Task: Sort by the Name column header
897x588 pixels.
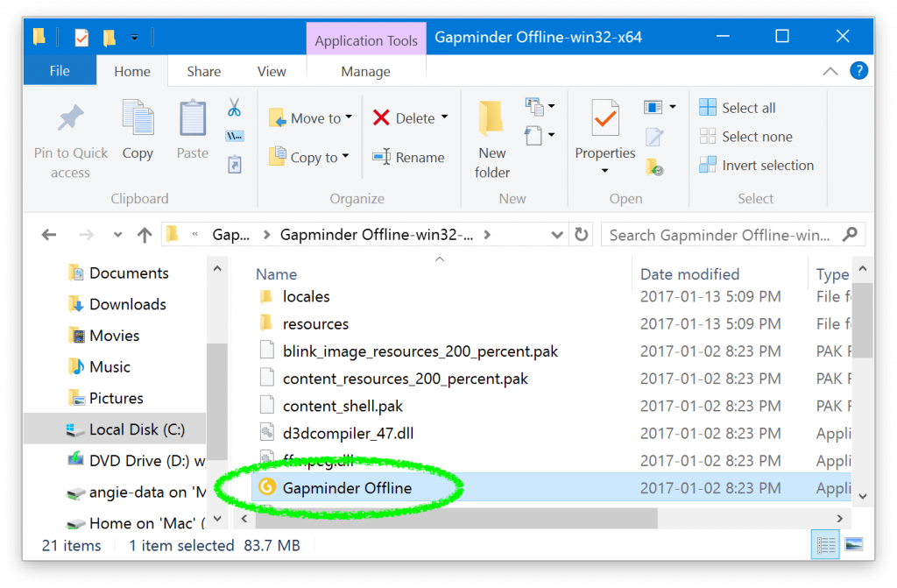Action: pyautogui.click(x=276, y=274)
